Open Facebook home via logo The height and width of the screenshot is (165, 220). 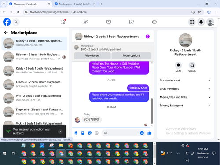pos(7,22)
